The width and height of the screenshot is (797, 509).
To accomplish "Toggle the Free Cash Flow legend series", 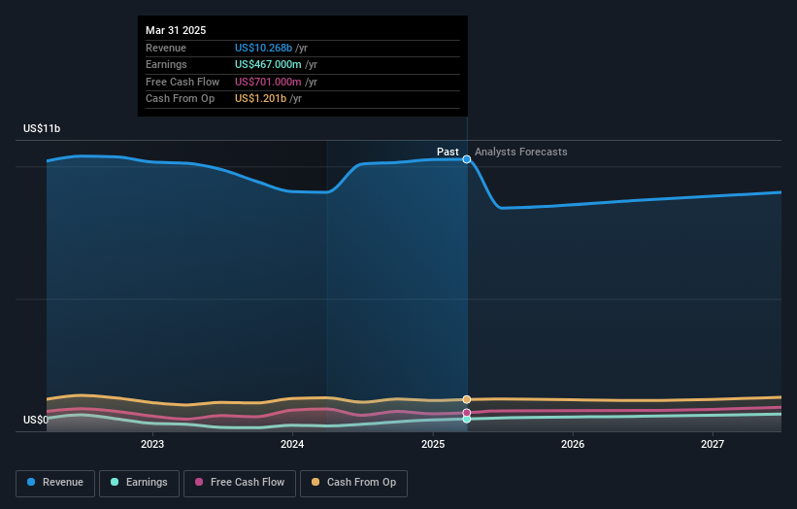I will [x=240, y=483].
